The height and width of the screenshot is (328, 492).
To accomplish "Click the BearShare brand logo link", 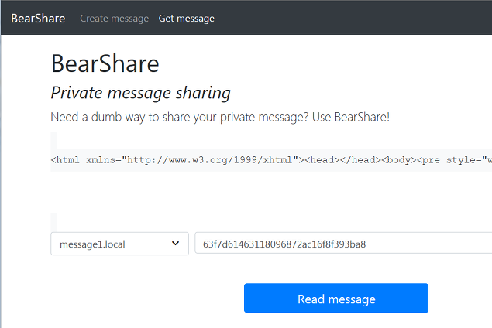I will (x=38, y=19).
